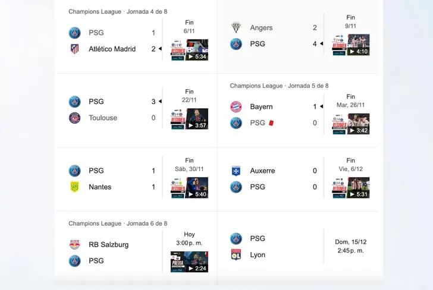Viewport: 433px width, 290px height.
Task: Play the Auxerre vs PSG 5:31 video
Action: (x=351, y=188)
